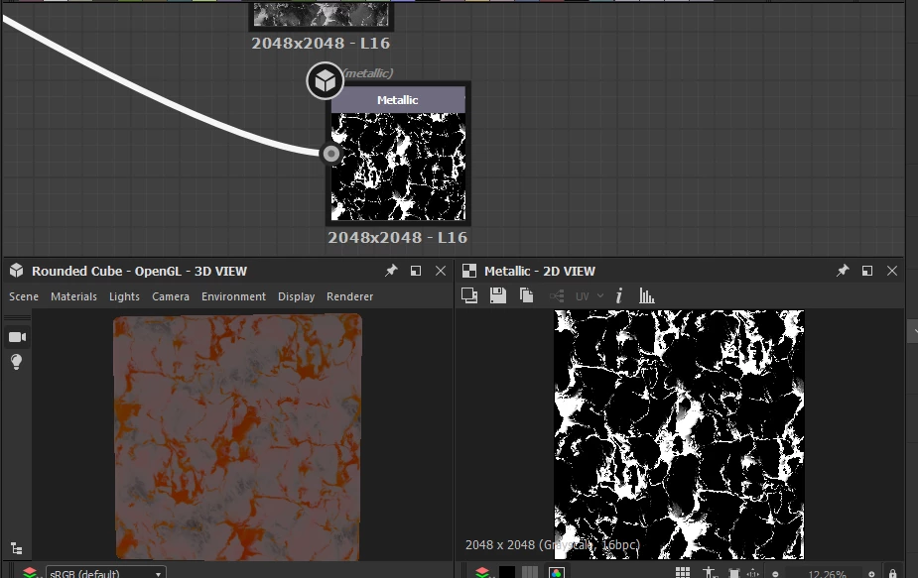Open the UV dropdown in 2D view toolbar
The height and width of the screenshot is (578, 918).
pos(590,296)
